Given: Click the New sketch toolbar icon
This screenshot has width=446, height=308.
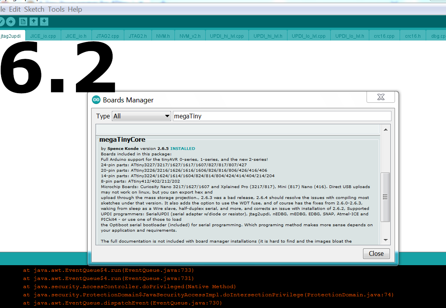Looking at the screenshot, I should [x=23, y=22].
